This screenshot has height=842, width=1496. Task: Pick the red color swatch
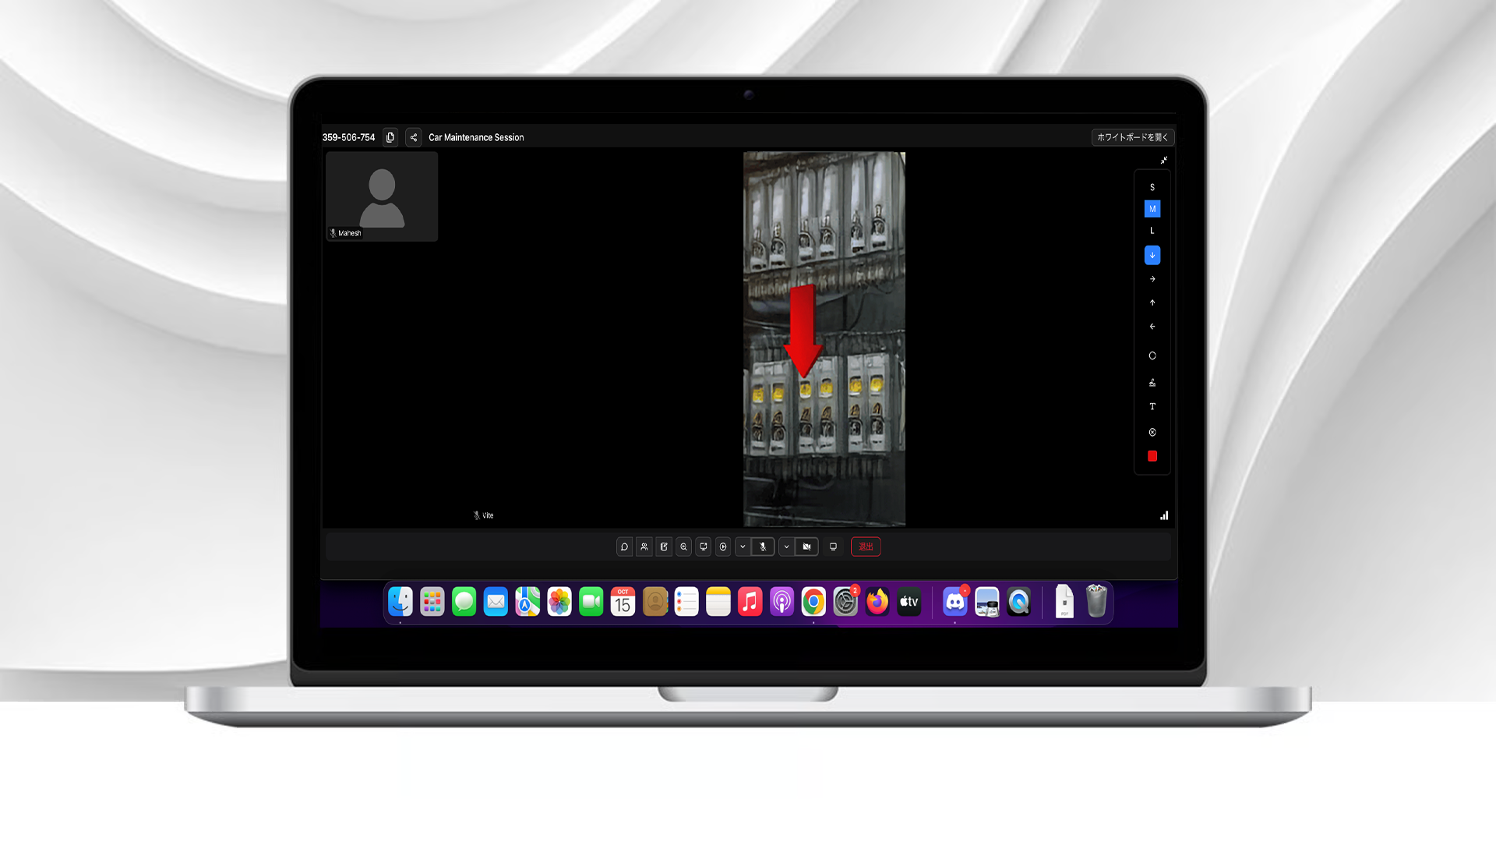tap(1152, 457)
